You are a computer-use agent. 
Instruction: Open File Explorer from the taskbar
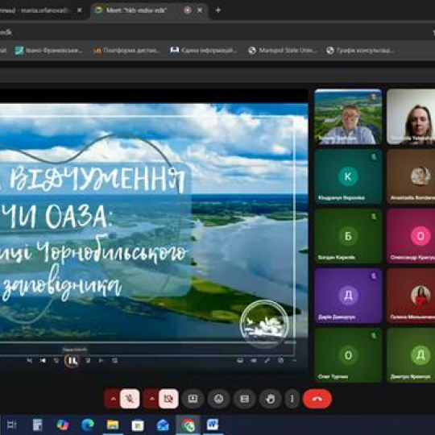coord(113,425)
